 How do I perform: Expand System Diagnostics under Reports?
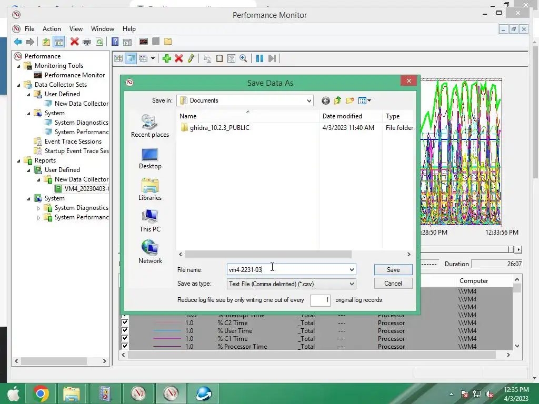click(x=38, y=208)
